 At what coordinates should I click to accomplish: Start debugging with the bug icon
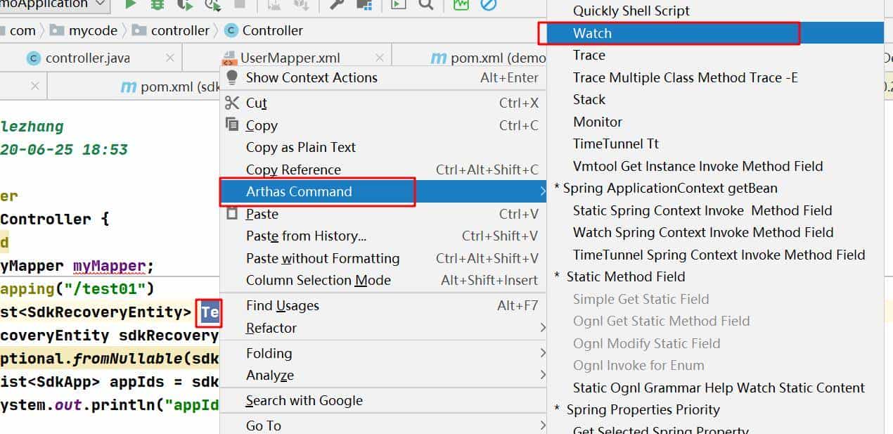(x=158, y=4)
